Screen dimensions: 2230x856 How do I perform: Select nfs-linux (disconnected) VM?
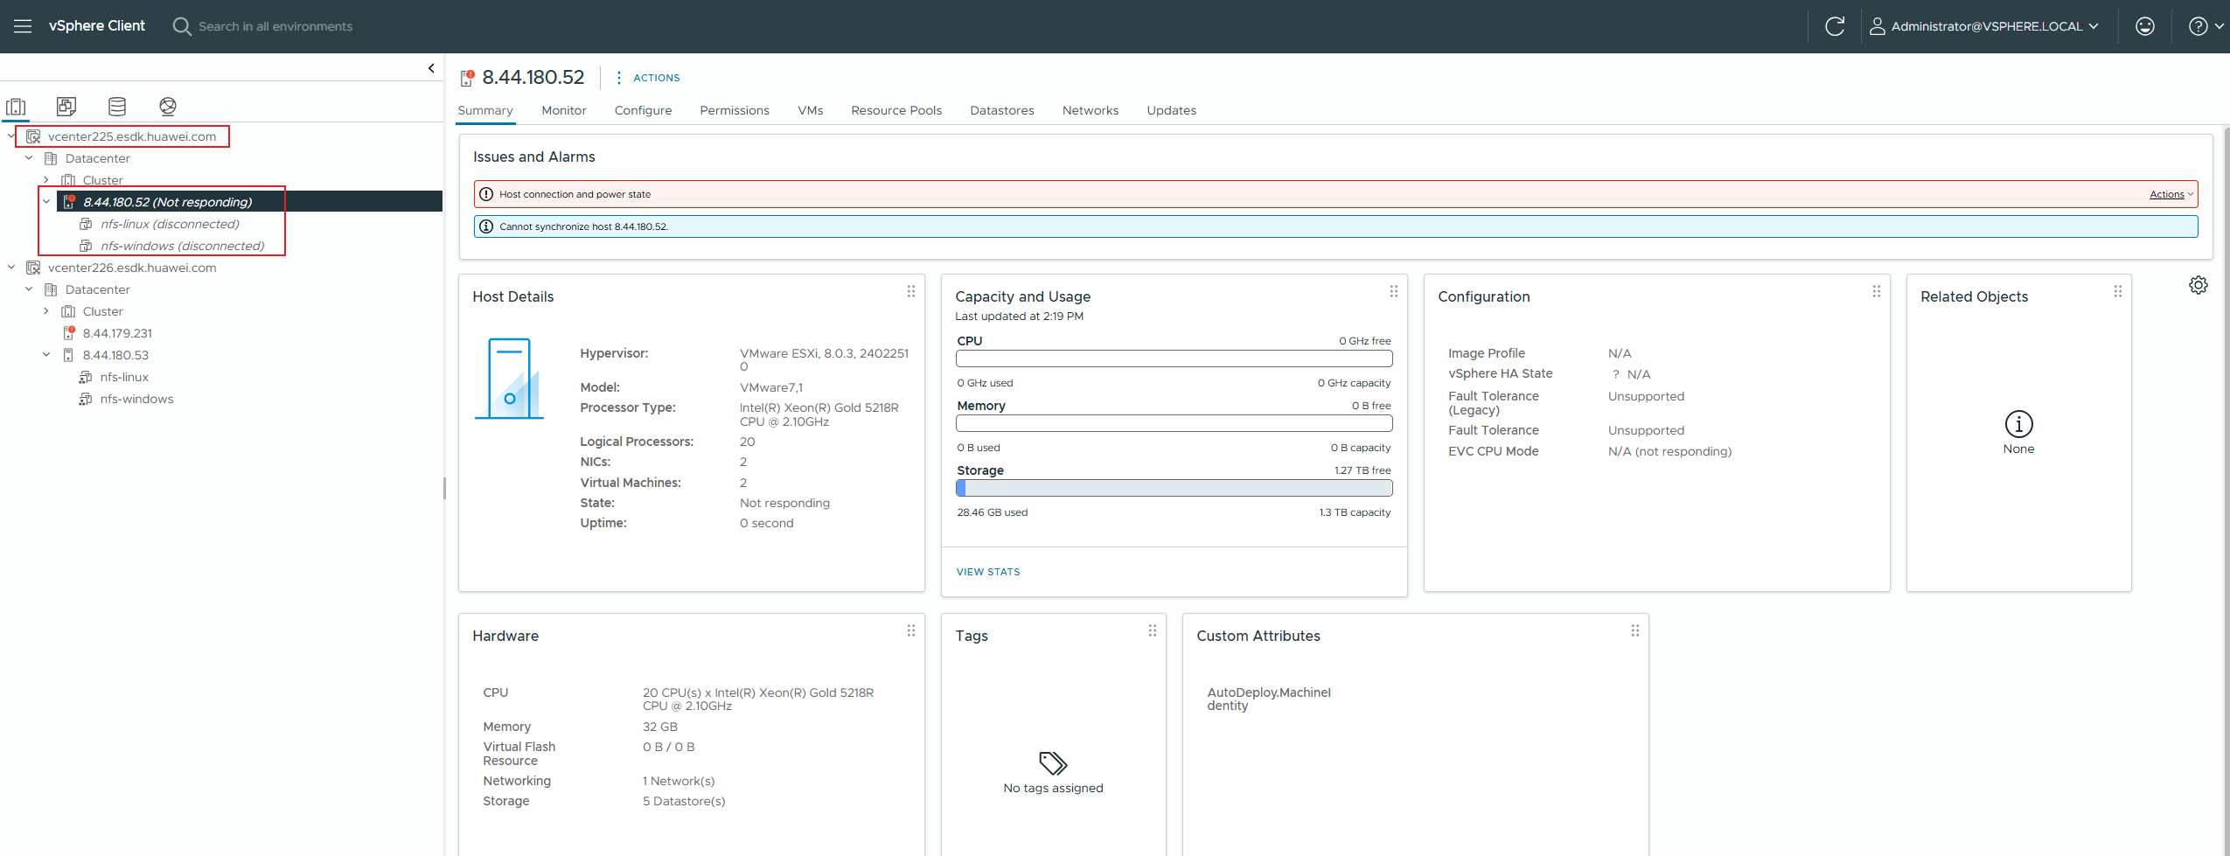point(170,224)
